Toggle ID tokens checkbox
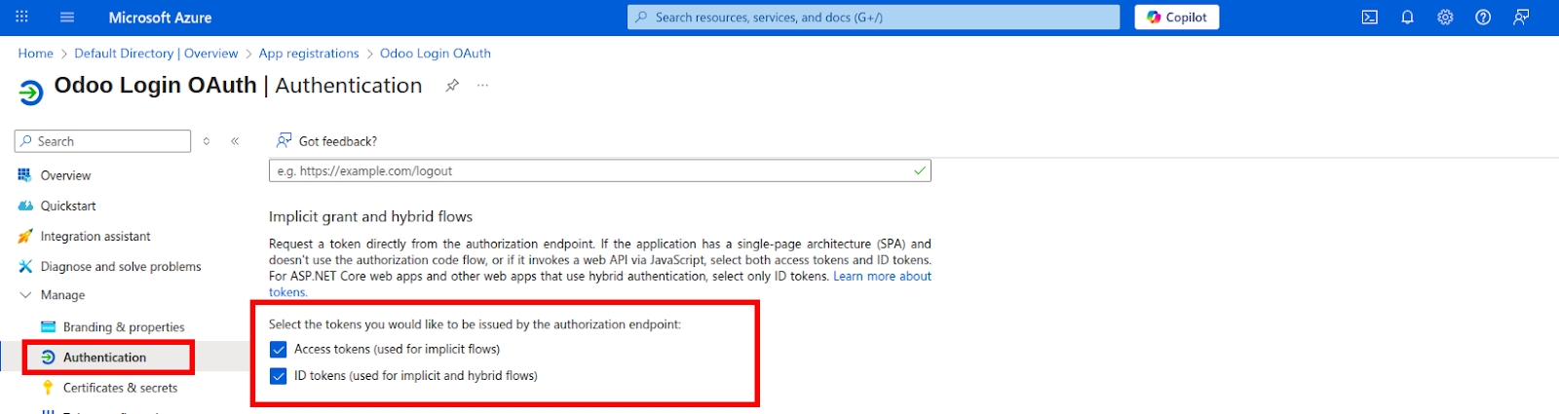 (279, 376)
